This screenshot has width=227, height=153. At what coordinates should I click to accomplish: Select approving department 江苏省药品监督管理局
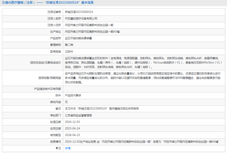(78, 115)
